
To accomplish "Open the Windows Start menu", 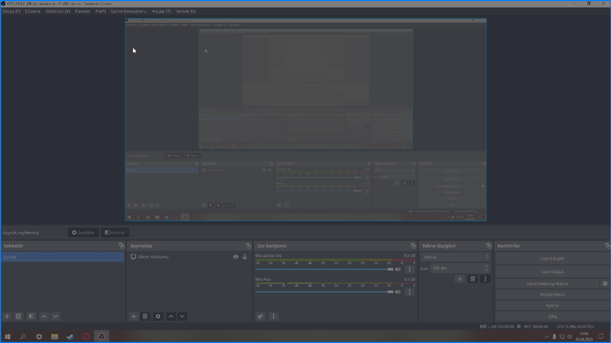I will (8, 337).
